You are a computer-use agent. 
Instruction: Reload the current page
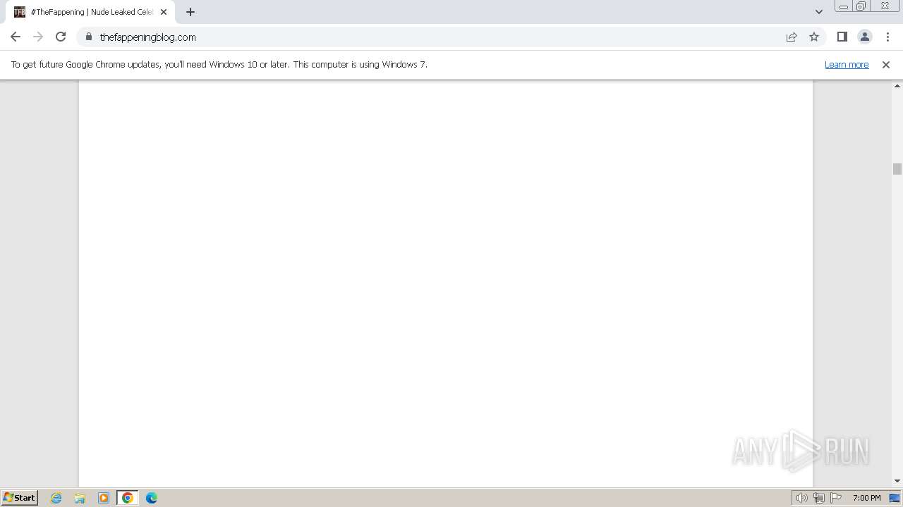point(61,37)
